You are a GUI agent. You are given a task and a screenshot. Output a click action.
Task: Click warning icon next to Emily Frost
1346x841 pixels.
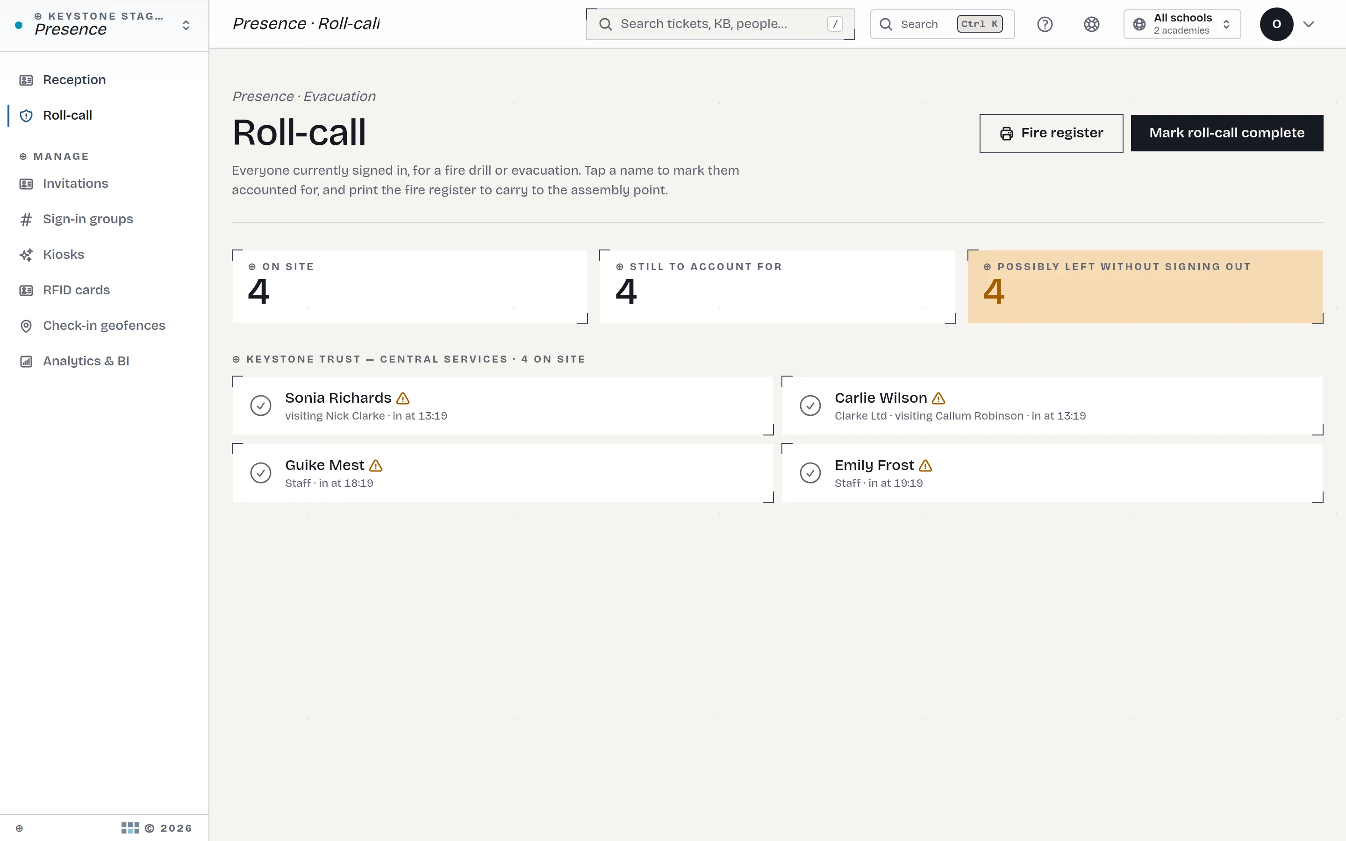tap(925, 465)
